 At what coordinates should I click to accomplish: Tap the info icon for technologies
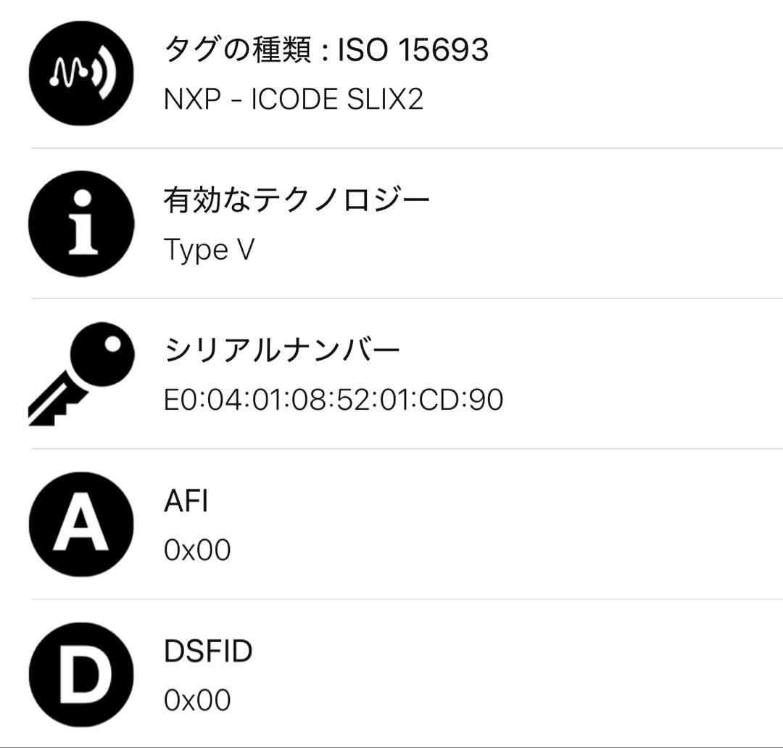(81, 223)
